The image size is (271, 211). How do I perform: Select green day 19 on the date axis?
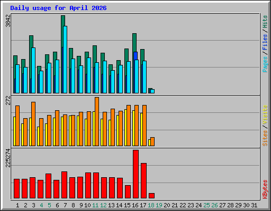[x=159, y=205]
